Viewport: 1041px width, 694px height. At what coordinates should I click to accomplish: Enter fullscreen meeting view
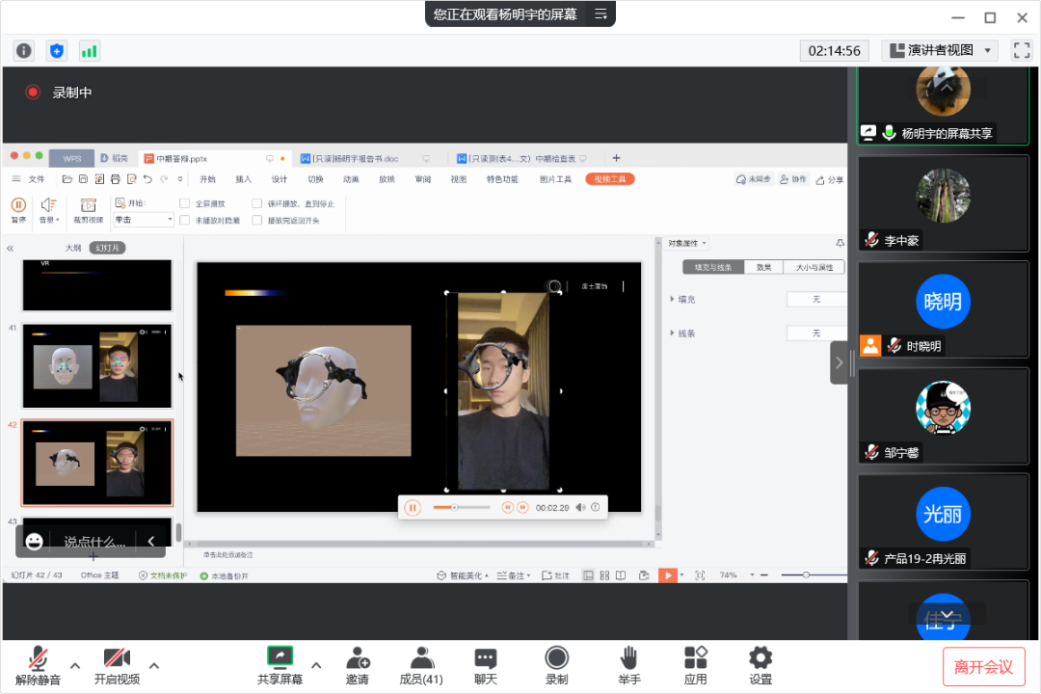point(1021,50)
